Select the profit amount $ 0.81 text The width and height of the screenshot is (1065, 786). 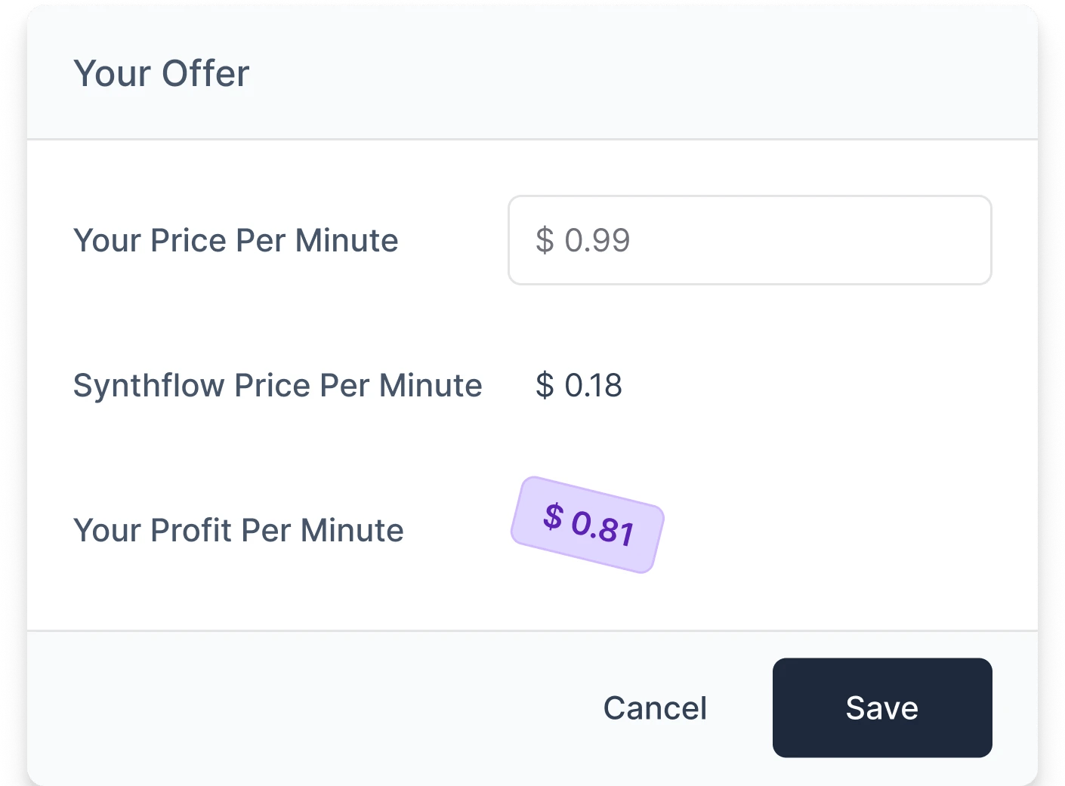589,525
